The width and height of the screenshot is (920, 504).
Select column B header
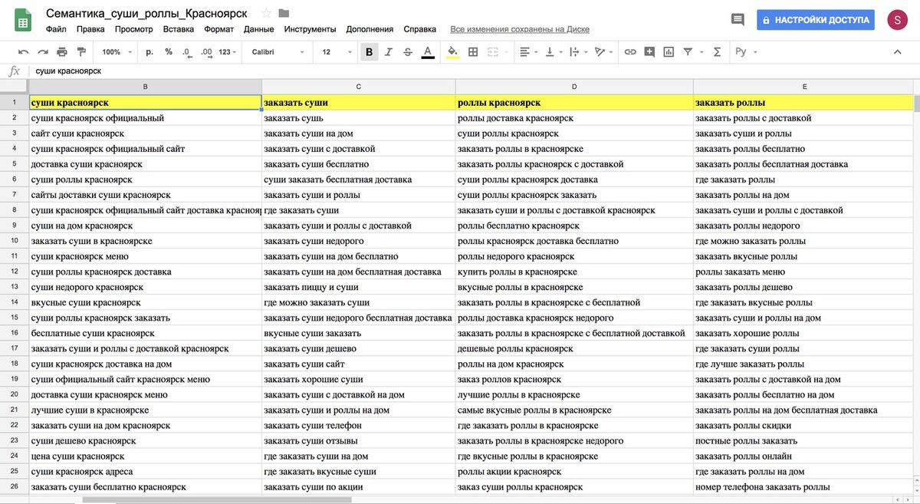(x=146, y=87)
